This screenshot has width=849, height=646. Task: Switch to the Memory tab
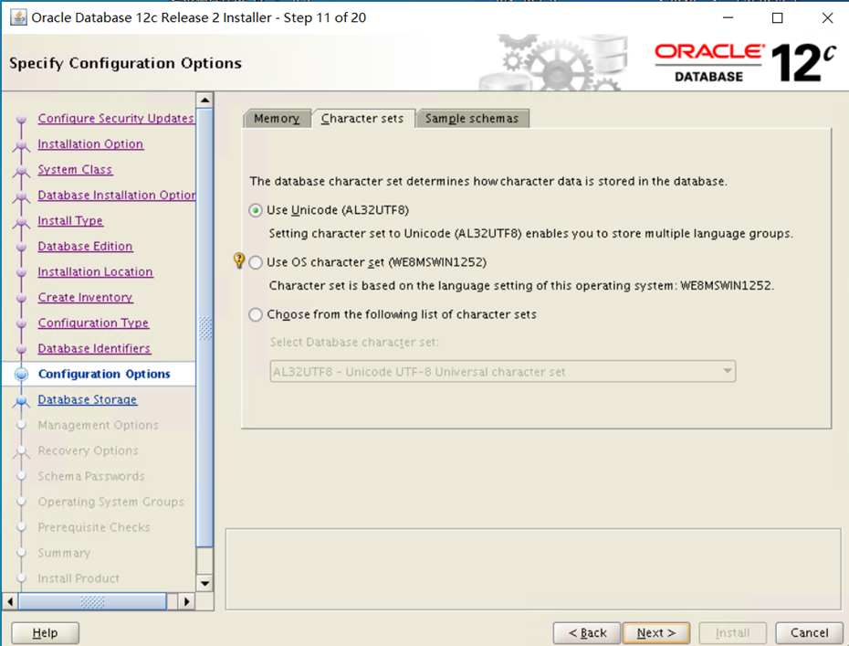tap(277, 119)
